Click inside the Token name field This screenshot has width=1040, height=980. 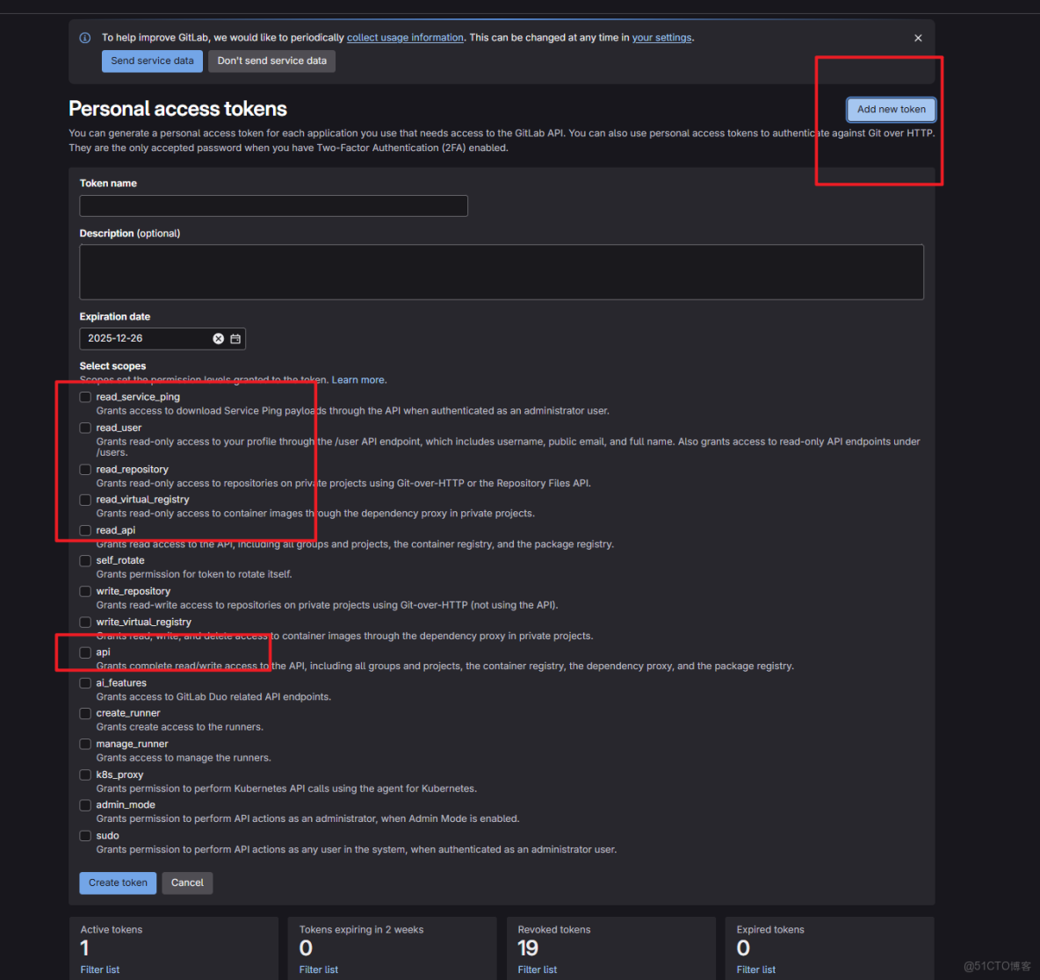(273, 205)
